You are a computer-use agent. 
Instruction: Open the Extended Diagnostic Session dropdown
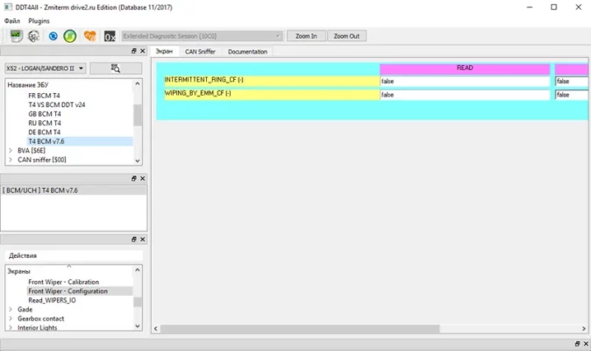(202, 36)
